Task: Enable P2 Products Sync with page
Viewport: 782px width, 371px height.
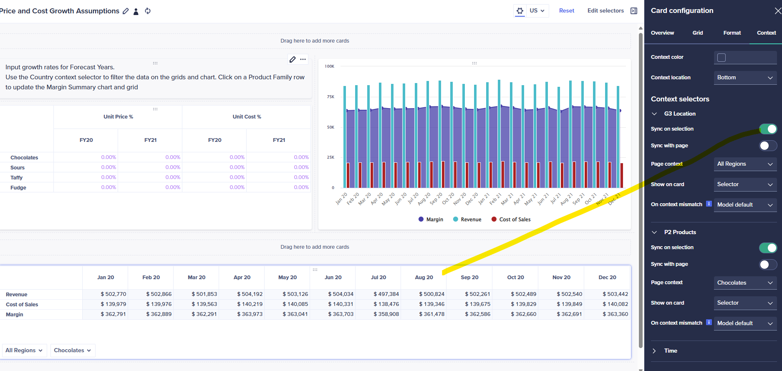Action: [768, 264]
